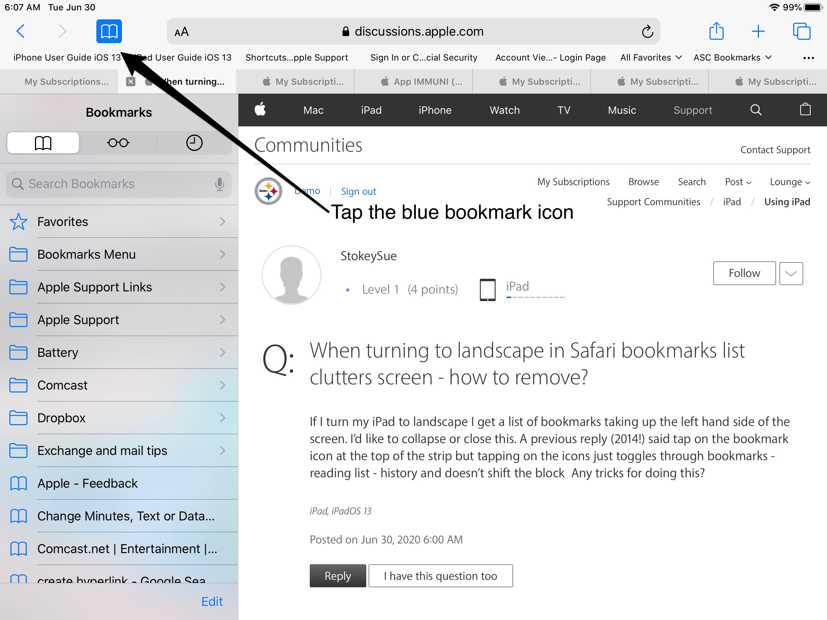Open a new tab with plus icon
The width and height of the screenshot is (827, 620).
click(x=758, y=31)
